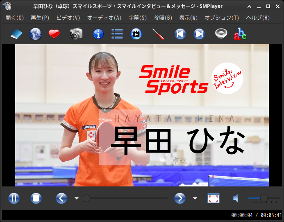Screen dimensions: 284x222
Task: Show file information with the blue info icon
Action: 98,34
